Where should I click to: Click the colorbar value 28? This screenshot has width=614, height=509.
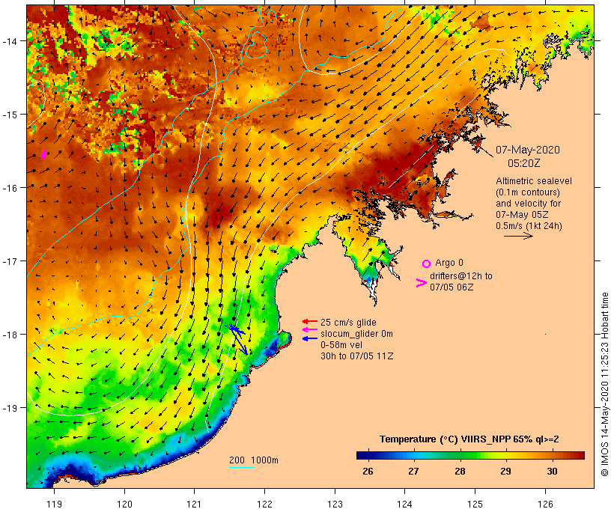[x=460, y=471]
